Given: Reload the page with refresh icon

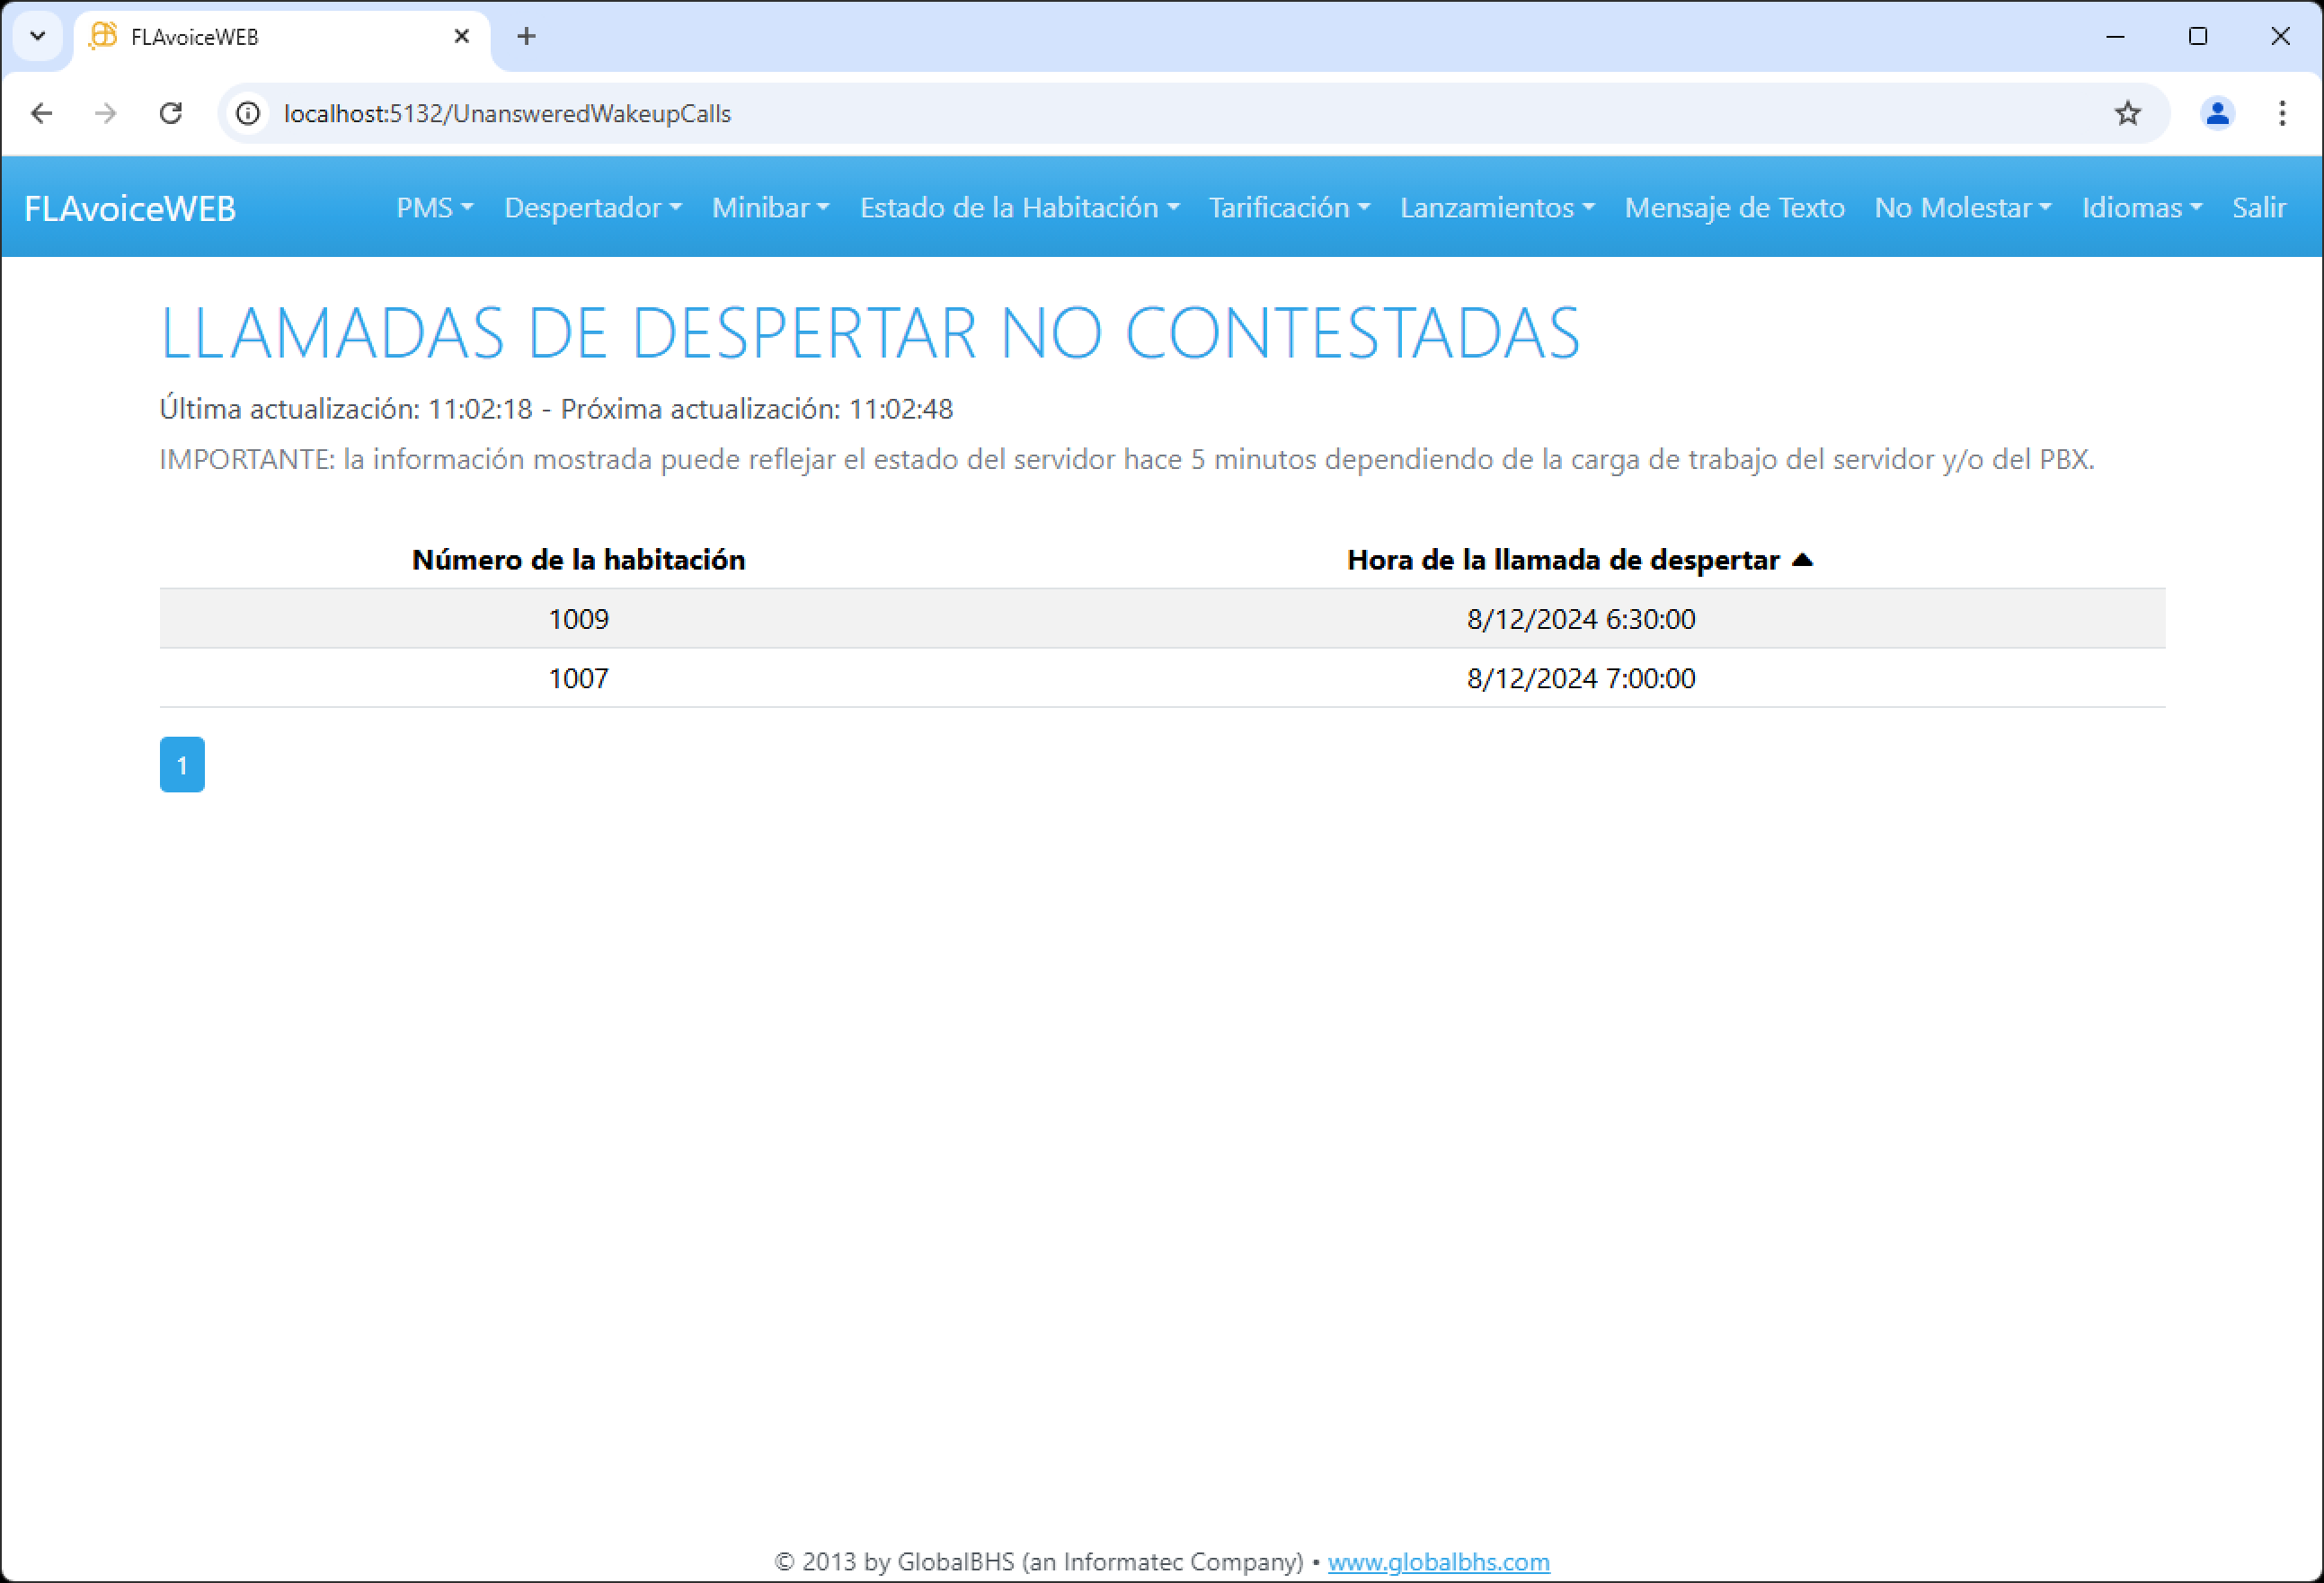Looking at the screenshot, I should tap(171, 113).
